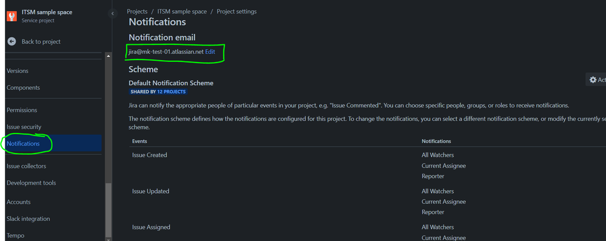Open Accounts settings page
Image resolution: width=606 pixels, height=241 pixels.
19,202
